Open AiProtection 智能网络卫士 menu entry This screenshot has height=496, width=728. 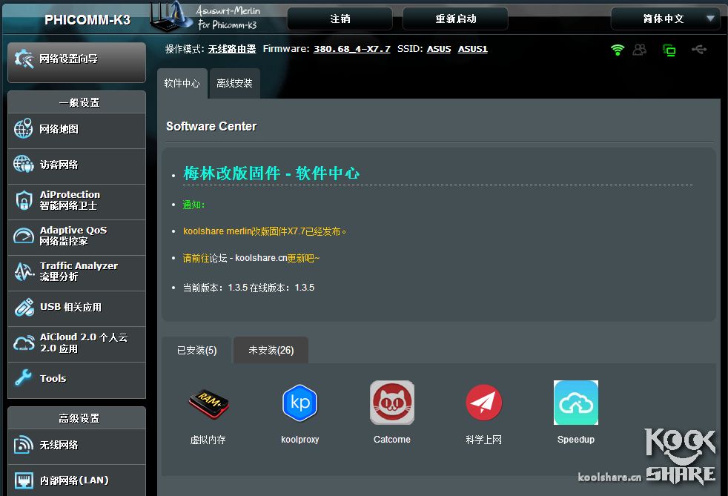(76, 202)
